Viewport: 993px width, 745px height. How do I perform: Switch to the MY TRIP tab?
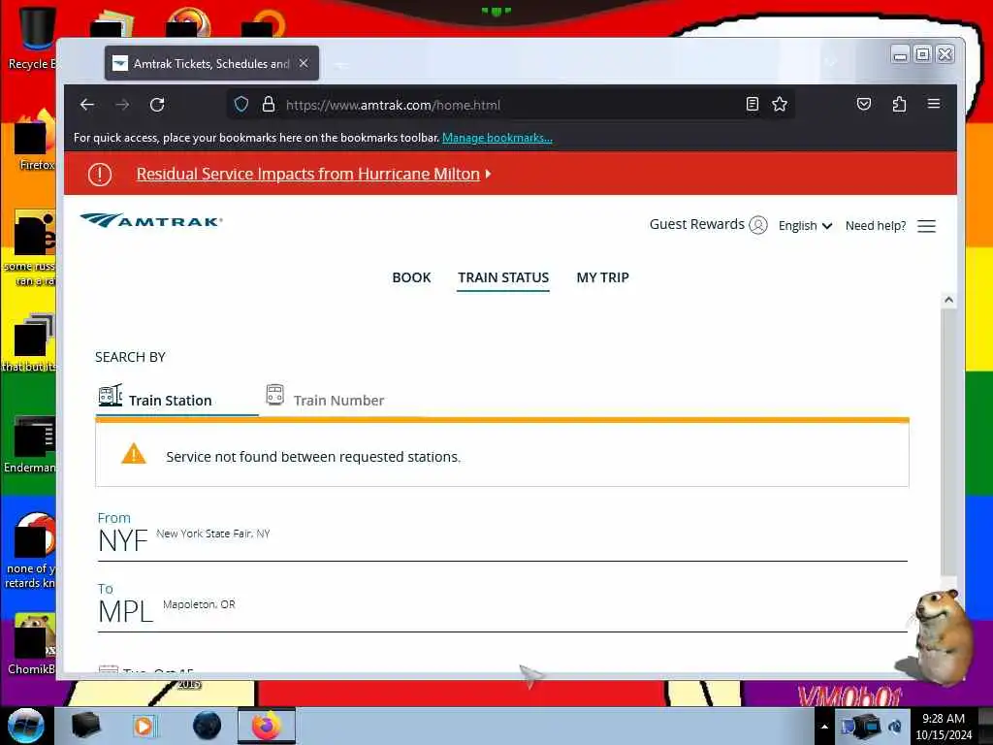(602, 277)
